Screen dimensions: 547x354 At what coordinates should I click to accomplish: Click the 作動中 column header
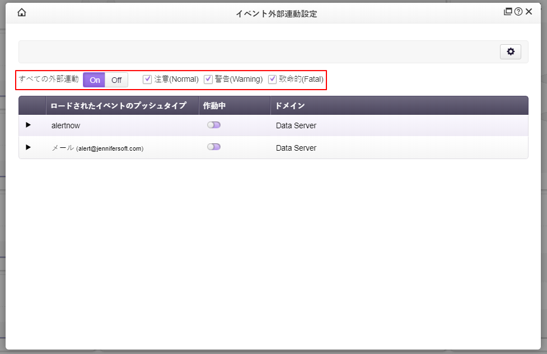(x=214, y=106)
